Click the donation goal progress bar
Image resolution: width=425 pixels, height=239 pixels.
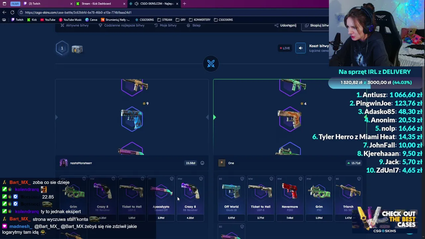coord(376,82)
